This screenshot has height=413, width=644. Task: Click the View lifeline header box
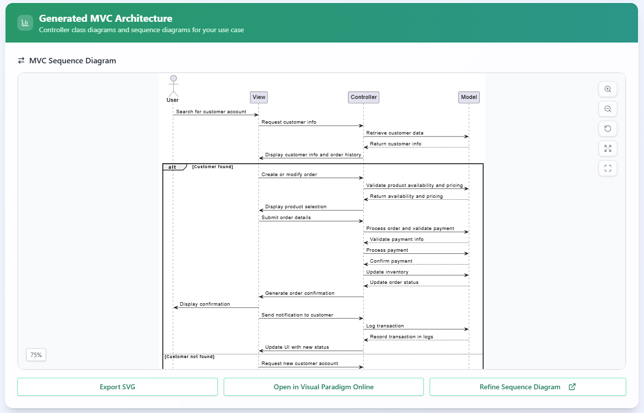pyautogui.click(x=258, y=97)
